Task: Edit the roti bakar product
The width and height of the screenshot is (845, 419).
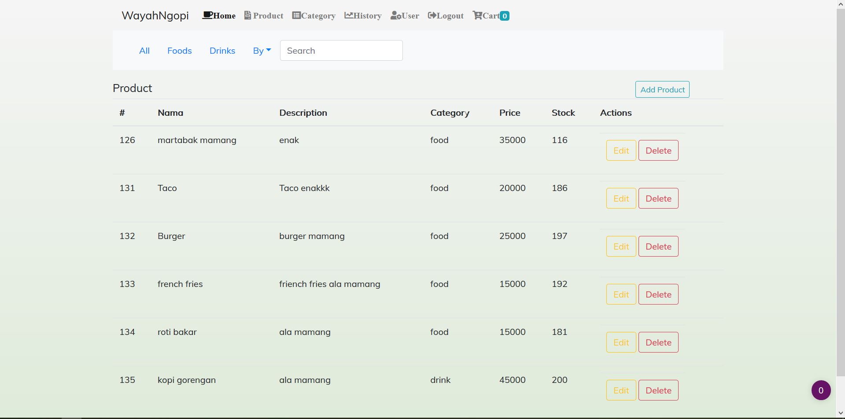Action: click(621, 342)
